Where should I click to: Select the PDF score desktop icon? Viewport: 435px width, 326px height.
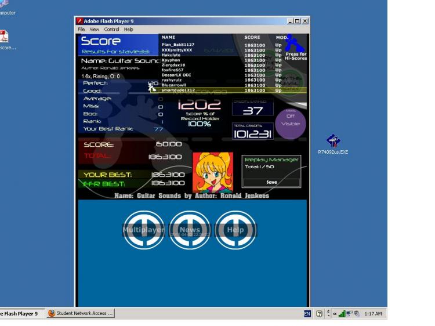[x=5, y=40]
